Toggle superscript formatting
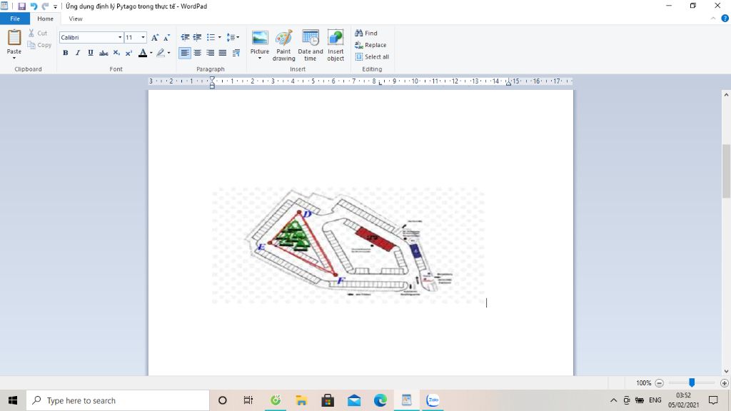This screenshot has height=411, width=731. point(128,53)
